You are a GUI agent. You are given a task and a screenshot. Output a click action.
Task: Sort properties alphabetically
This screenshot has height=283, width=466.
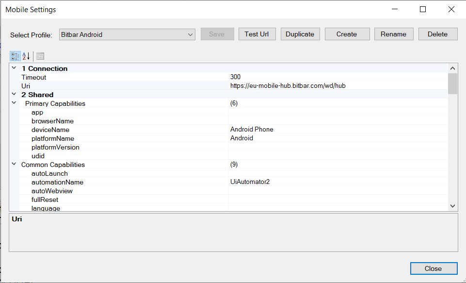pyautogui.click(x=26, y=56)
